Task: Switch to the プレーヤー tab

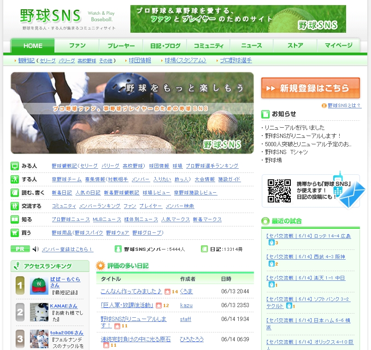Action: click(121, 46)
